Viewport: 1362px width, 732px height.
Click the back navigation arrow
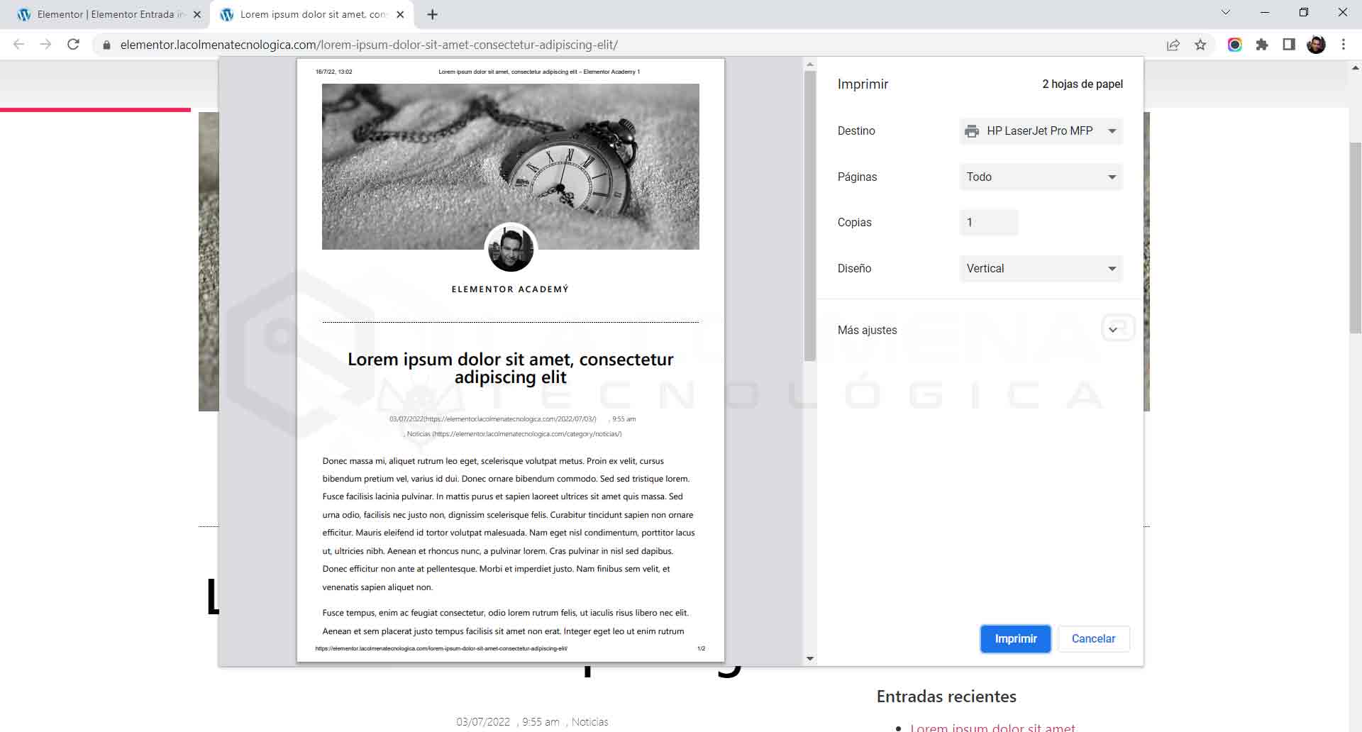[x=18, y=44]
